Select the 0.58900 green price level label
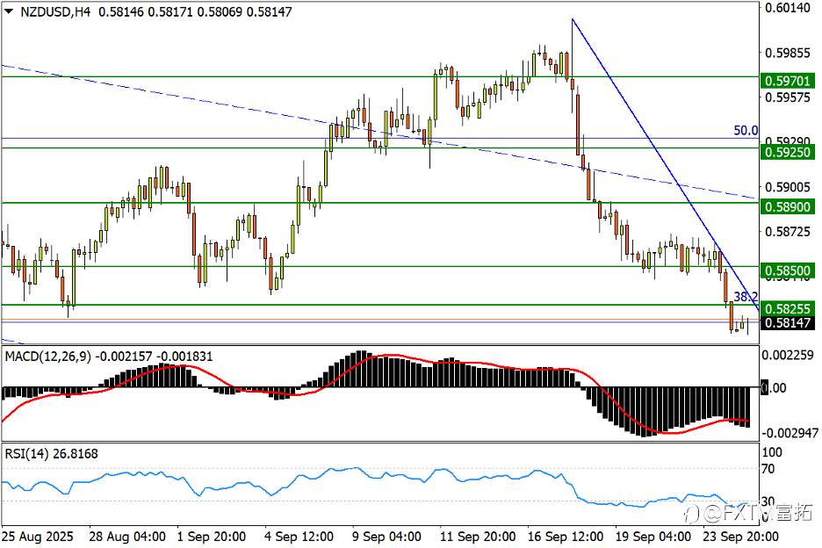 point(788,206)
